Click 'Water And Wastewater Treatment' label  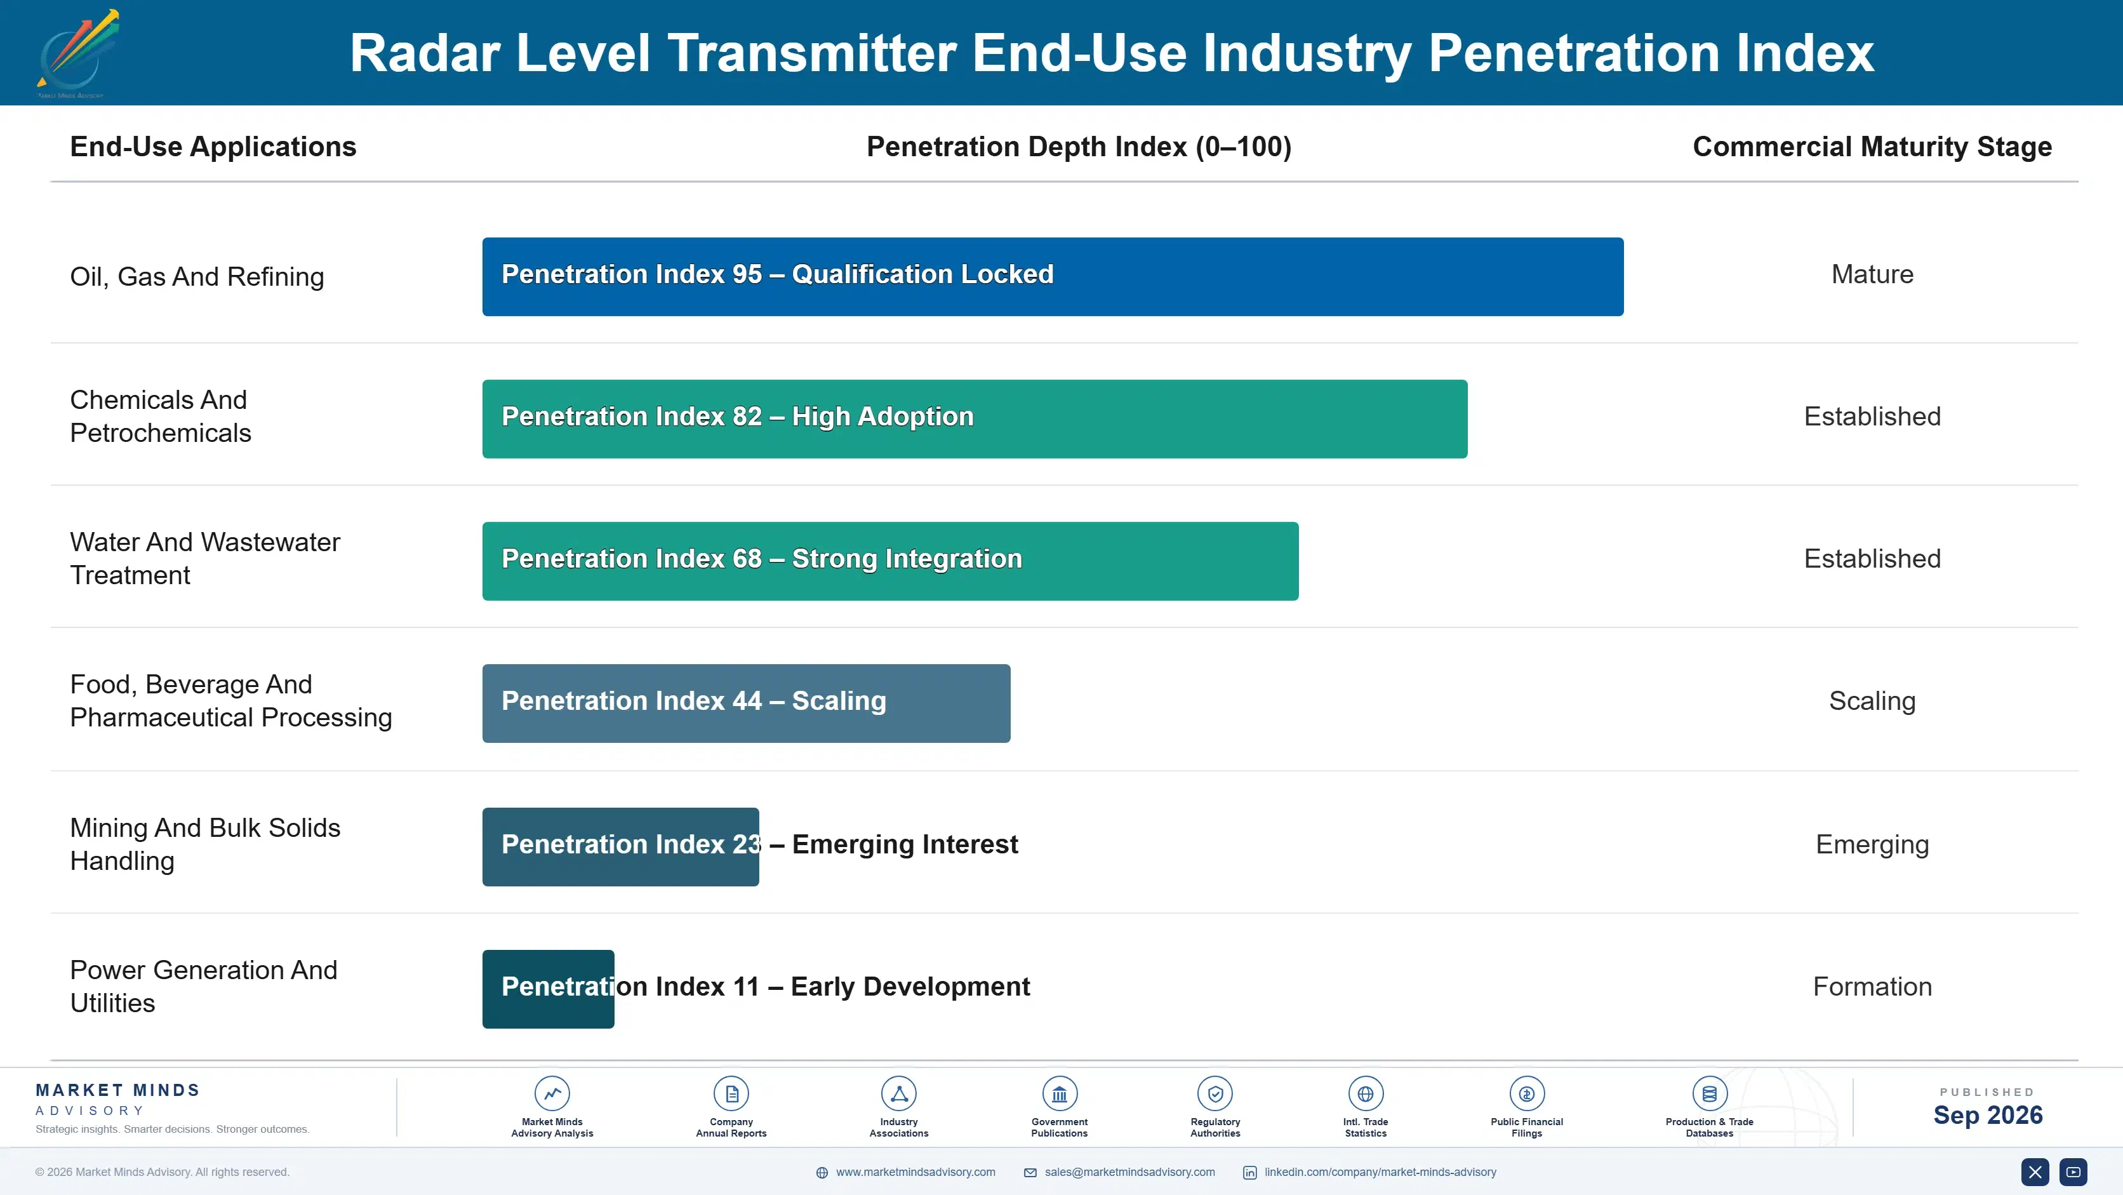205,559
